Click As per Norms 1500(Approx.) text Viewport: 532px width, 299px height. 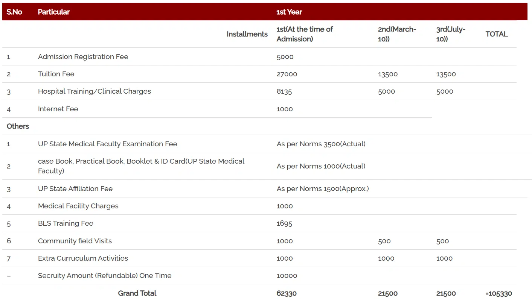(323, 189)
